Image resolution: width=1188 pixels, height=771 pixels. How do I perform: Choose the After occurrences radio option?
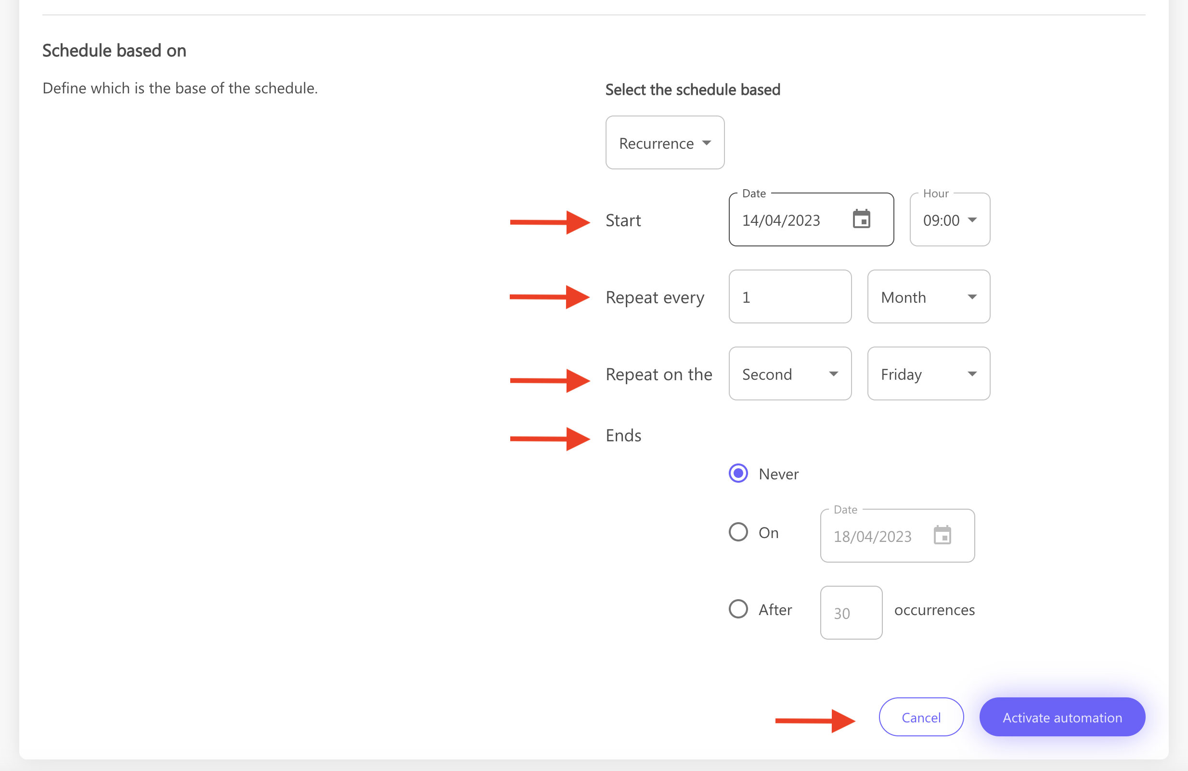(738, 609)
